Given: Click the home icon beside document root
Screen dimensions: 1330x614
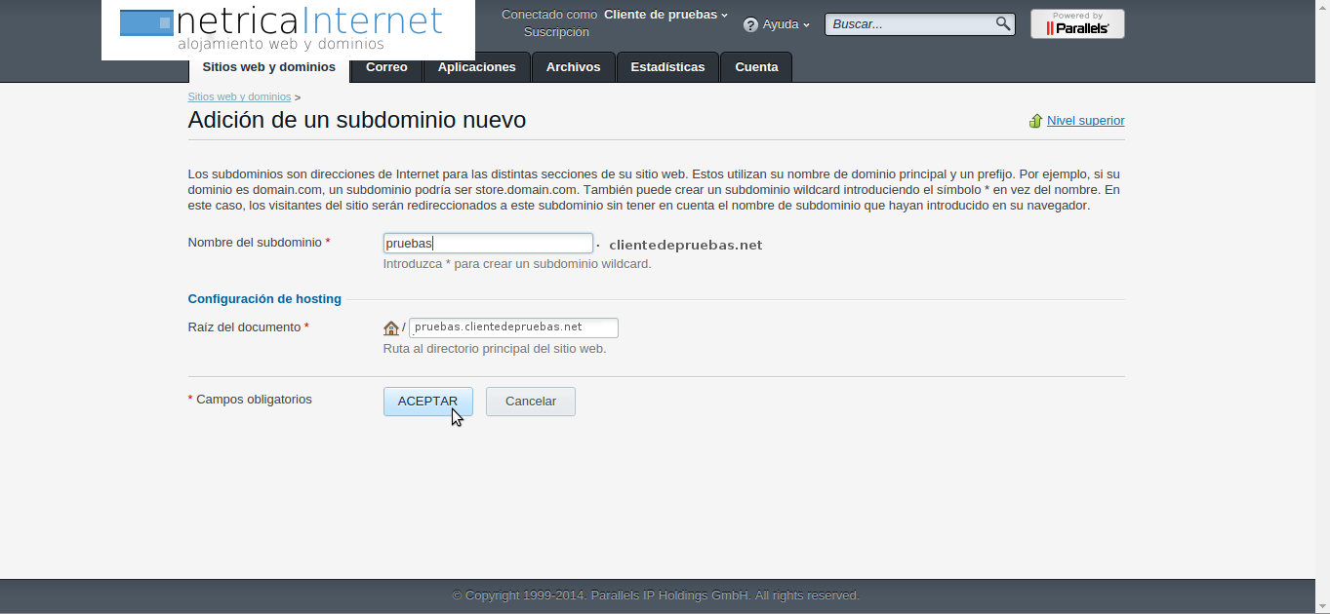Looking at the screenshot, I should click(x=391, y=328).
